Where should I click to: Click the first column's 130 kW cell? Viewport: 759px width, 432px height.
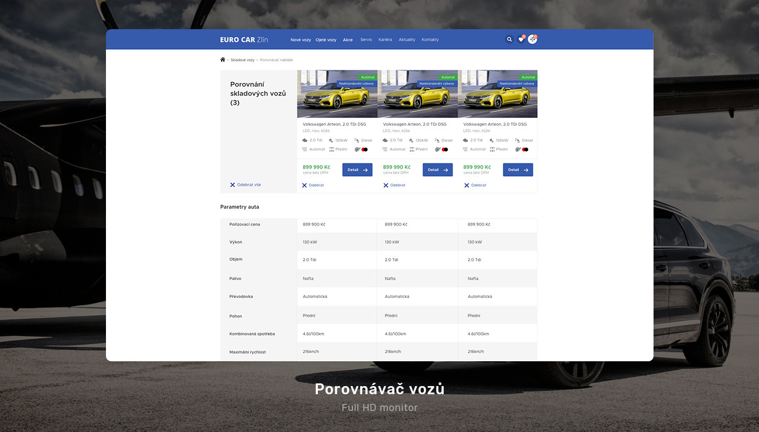[x=310, y=242]
